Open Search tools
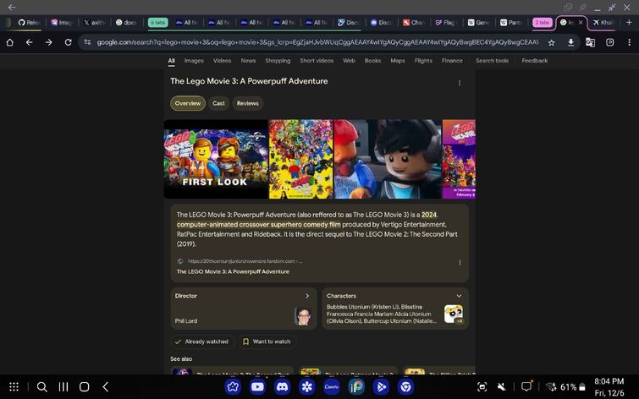Image resolution: width=639 pixels, height=399 pixels. (x=493, y=61)
